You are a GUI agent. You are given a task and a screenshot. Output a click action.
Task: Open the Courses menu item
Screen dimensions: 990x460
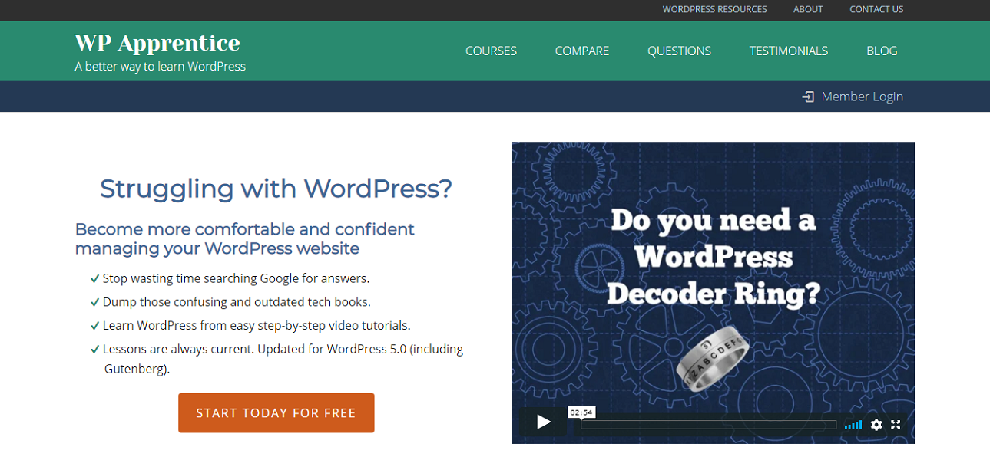(x=491, y=51)
